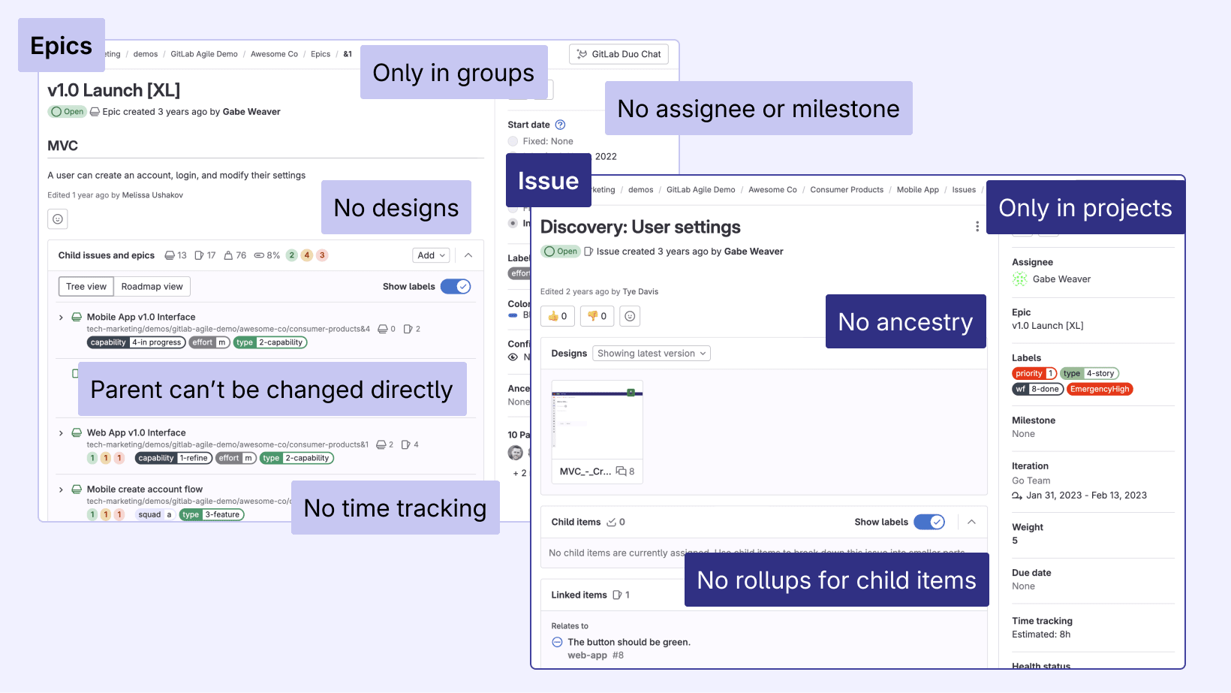Open linked issue 'The button should be green.'
1231x693 pixels.
click(x=629, y=642)
